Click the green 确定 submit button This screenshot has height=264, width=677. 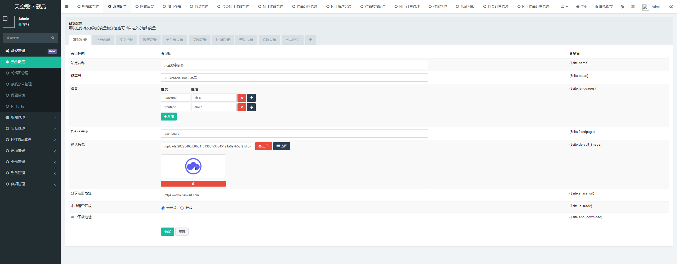pos(167,231)
